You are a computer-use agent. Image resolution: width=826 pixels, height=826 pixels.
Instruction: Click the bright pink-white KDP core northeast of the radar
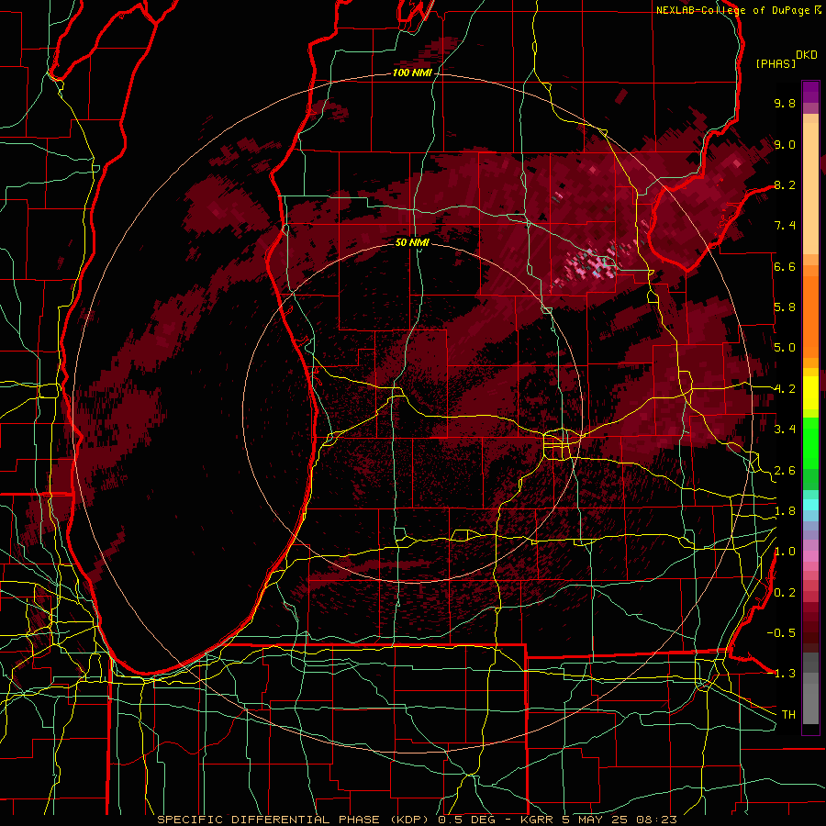596,264
